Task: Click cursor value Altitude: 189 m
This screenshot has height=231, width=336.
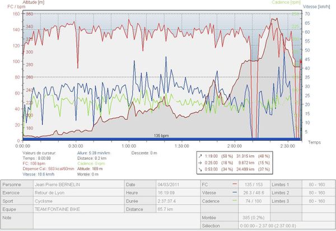Action: pos(90,169)
